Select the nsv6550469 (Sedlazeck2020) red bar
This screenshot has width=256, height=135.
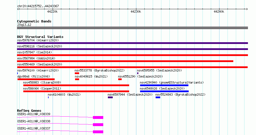(132, 67)
